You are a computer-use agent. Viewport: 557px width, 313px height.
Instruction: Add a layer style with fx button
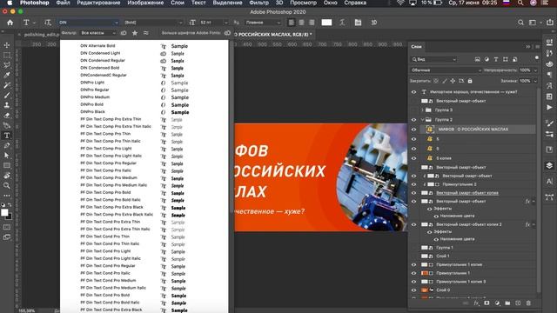pos(476,303)
